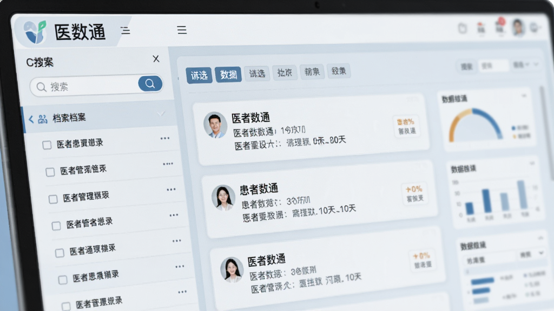
Task: Collapse the sidebar with the icon beside 医数通
Action: click(x=125, y=30)
